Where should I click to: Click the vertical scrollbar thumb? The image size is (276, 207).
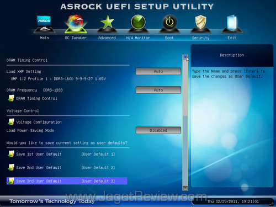(x=185, y=88)
